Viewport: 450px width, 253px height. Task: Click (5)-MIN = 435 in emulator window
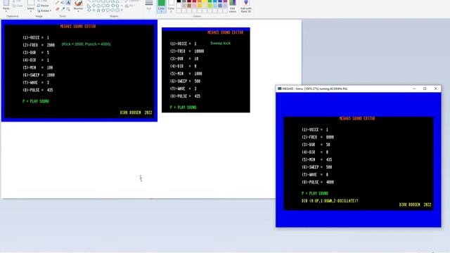pyautogui.click(x=317, y=160)
